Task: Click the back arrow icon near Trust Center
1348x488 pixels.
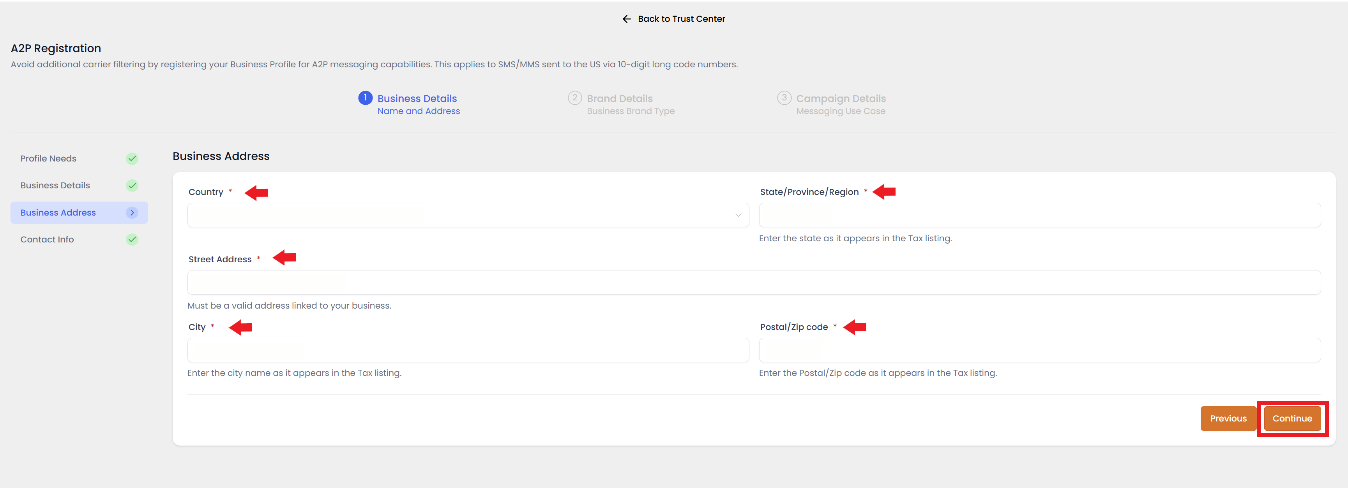Action: click(x=626, y=19)
